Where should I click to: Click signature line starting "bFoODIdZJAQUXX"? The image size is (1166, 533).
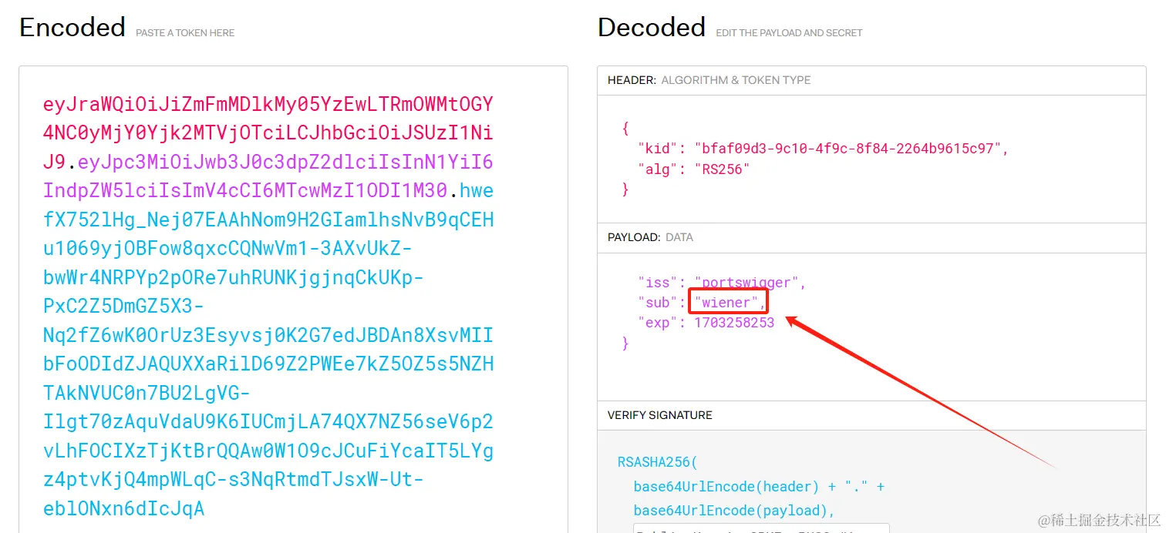(x=268, y=364)
